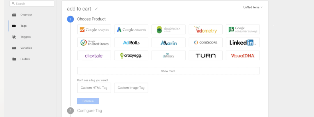Click the step 2 Configure Tag heading
314x117 pixels.
pyautogui.click(x=90, y=111)
